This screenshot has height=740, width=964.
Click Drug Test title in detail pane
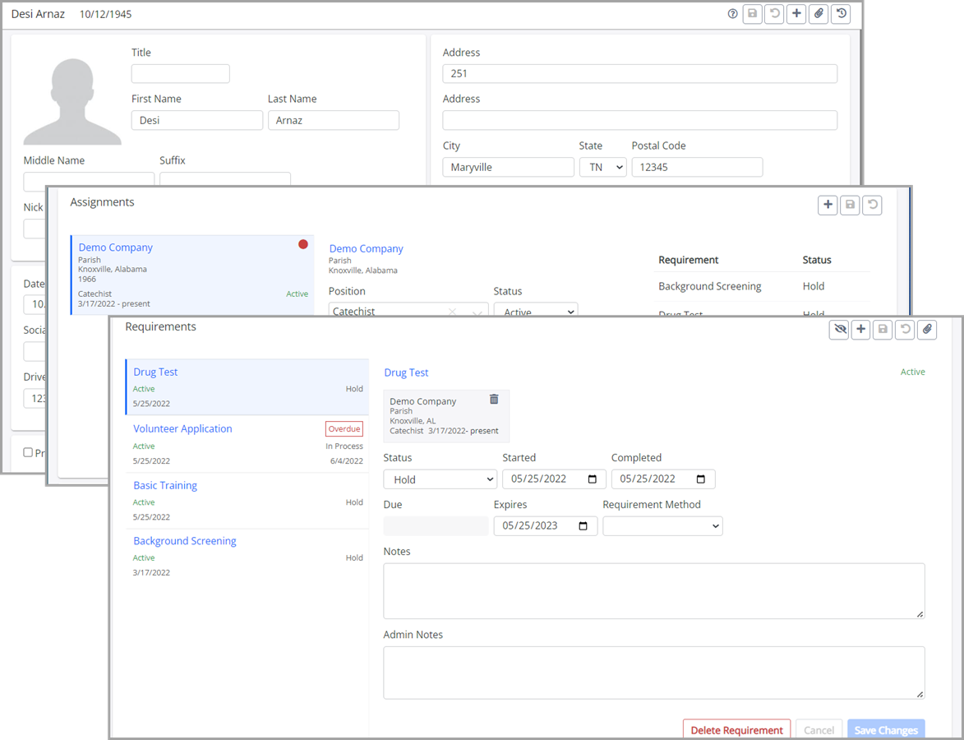point(406,372)
